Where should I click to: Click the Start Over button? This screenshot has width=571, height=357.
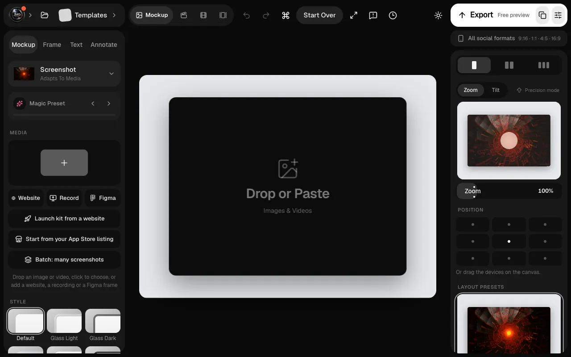tap(319, 15)
